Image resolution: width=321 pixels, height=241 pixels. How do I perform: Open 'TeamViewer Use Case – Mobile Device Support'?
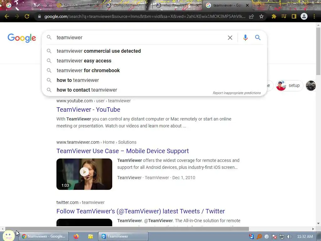pos(123,151)
